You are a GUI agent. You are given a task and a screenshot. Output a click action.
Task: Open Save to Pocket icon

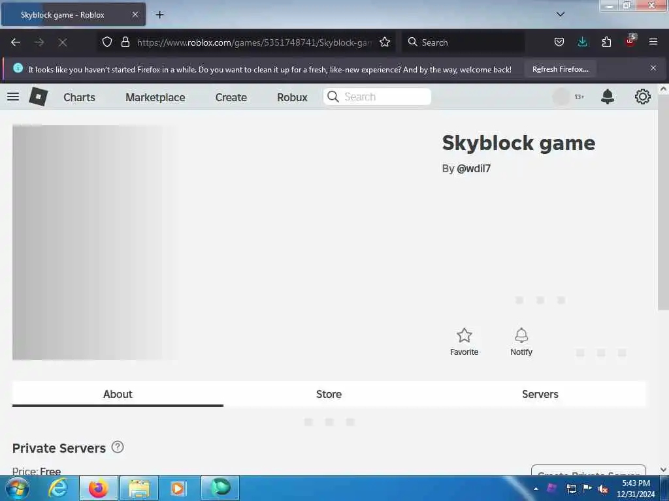[x=559, y=42]
